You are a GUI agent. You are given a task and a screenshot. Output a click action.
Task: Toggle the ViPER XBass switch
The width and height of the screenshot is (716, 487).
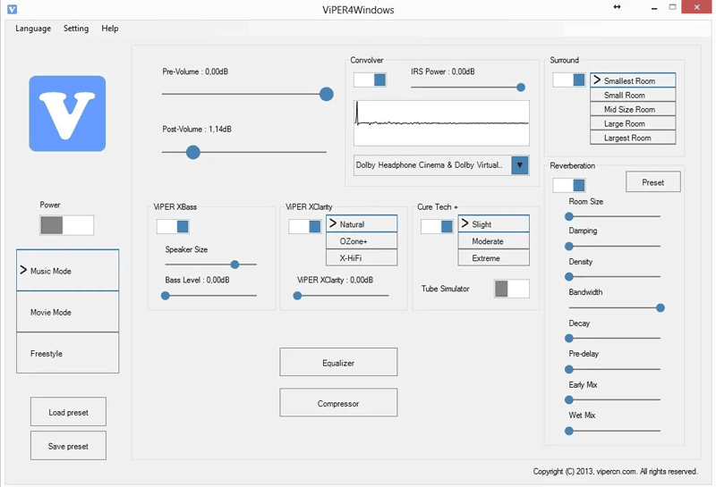173,227
